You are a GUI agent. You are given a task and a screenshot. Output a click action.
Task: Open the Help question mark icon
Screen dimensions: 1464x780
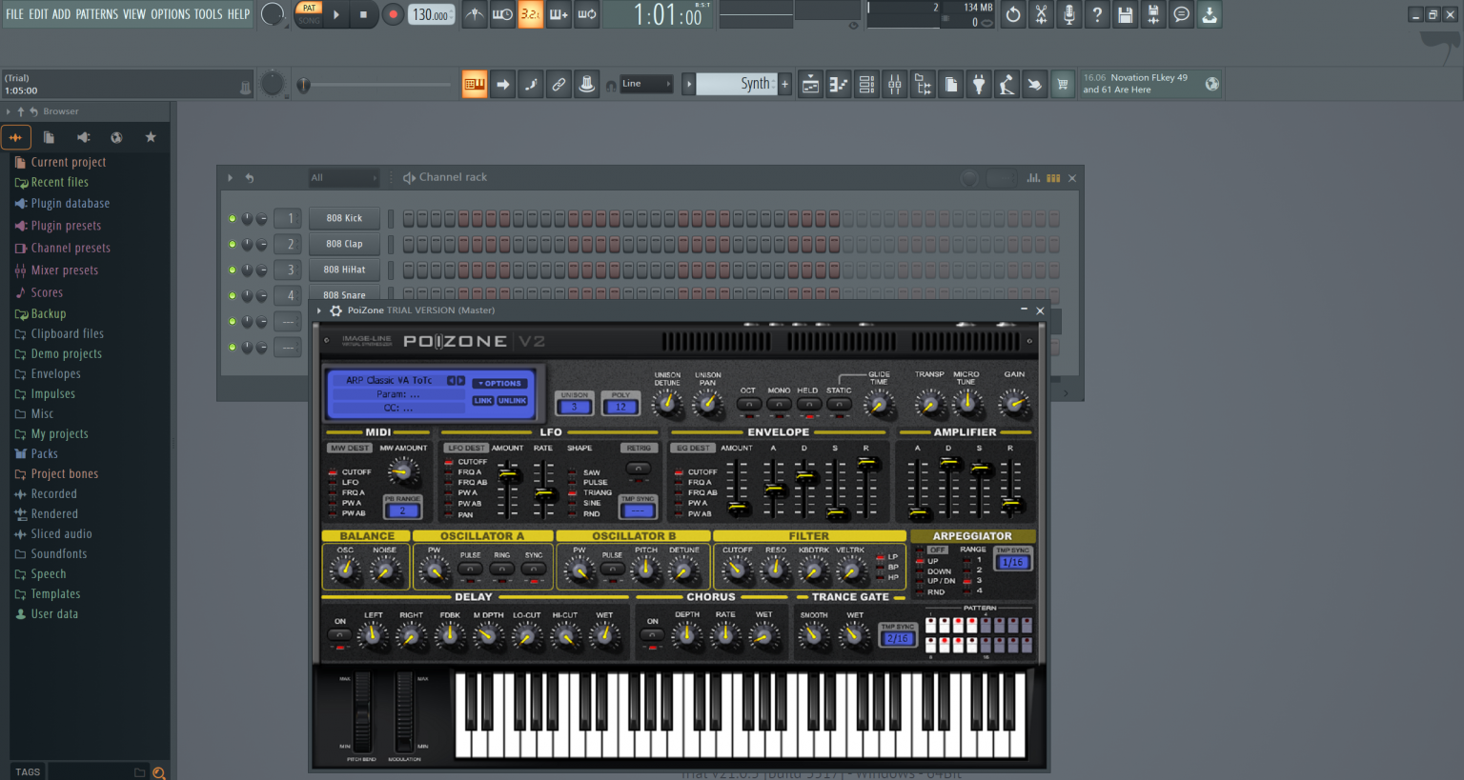point(1096,14)
